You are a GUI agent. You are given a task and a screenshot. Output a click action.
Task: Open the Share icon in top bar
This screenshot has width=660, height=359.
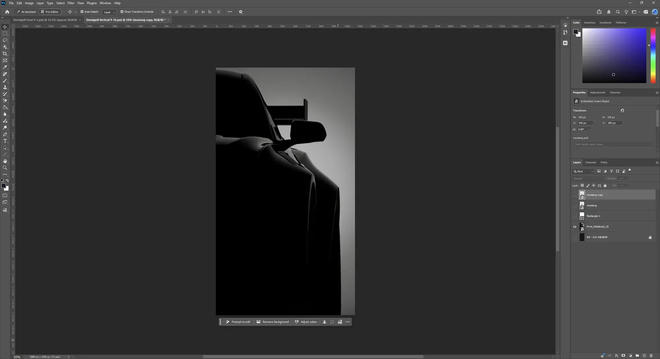tap(599, 12)
